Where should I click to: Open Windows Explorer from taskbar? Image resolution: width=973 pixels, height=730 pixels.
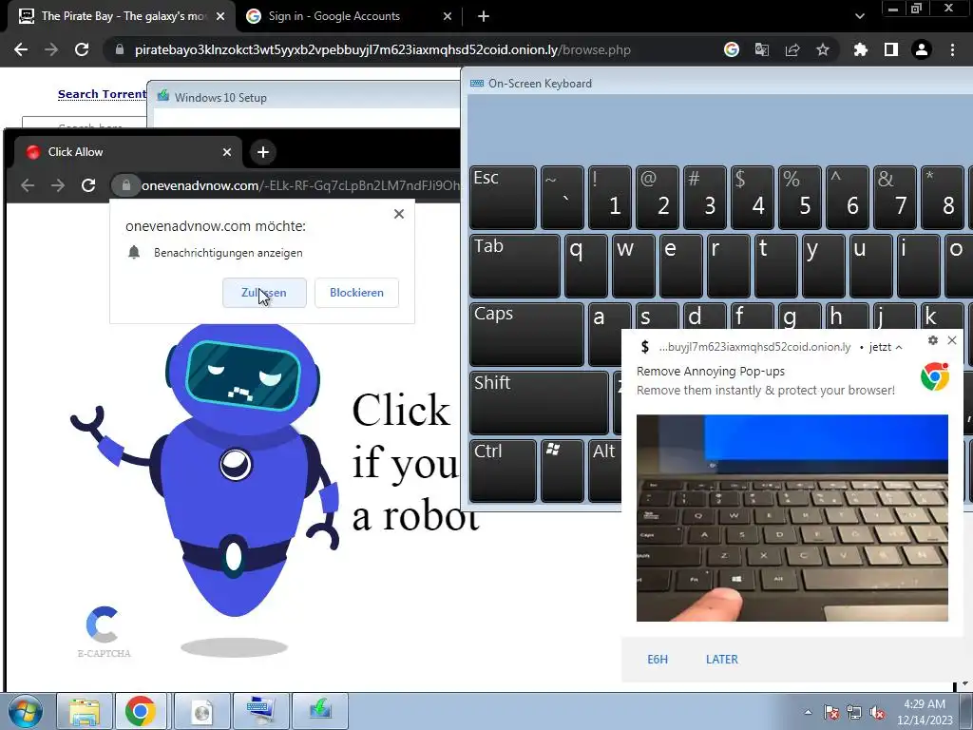point(85,711)
